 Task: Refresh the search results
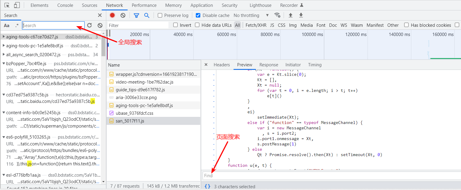[x=90, y=26]
